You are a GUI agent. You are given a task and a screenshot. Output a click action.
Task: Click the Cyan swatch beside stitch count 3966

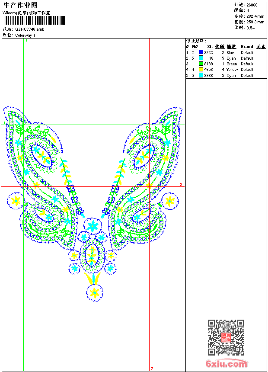click(201, 75)
